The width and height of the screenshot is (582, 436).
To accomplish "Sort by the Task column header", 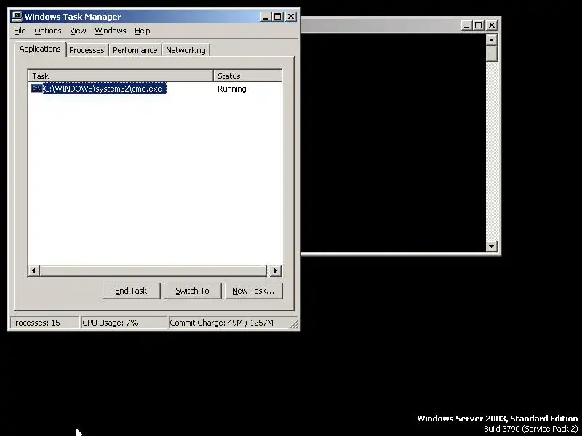I will pos(121,76).
